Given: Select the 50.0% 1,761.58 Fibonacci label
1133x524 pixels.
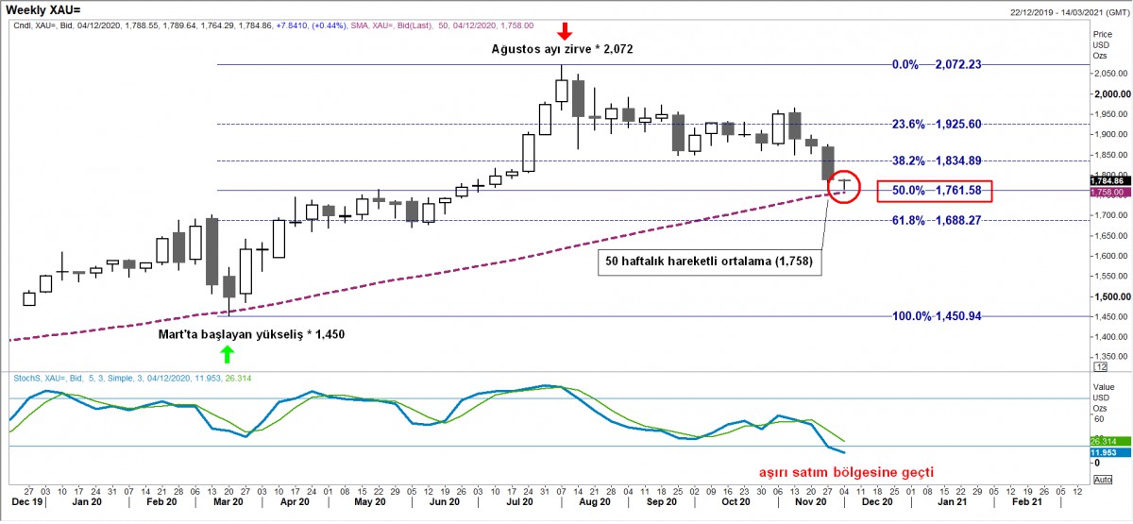Looking at the screenshot, I should click(937, 191).
